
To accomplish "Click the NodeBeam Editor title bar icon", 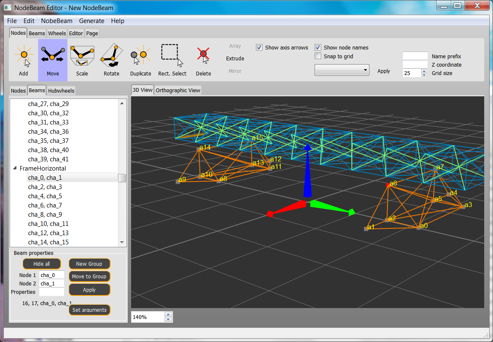I will point(8,8).
